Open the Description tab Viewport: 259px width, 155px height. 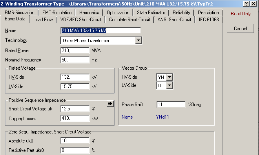pyautogui.click(x=208, y=13)
